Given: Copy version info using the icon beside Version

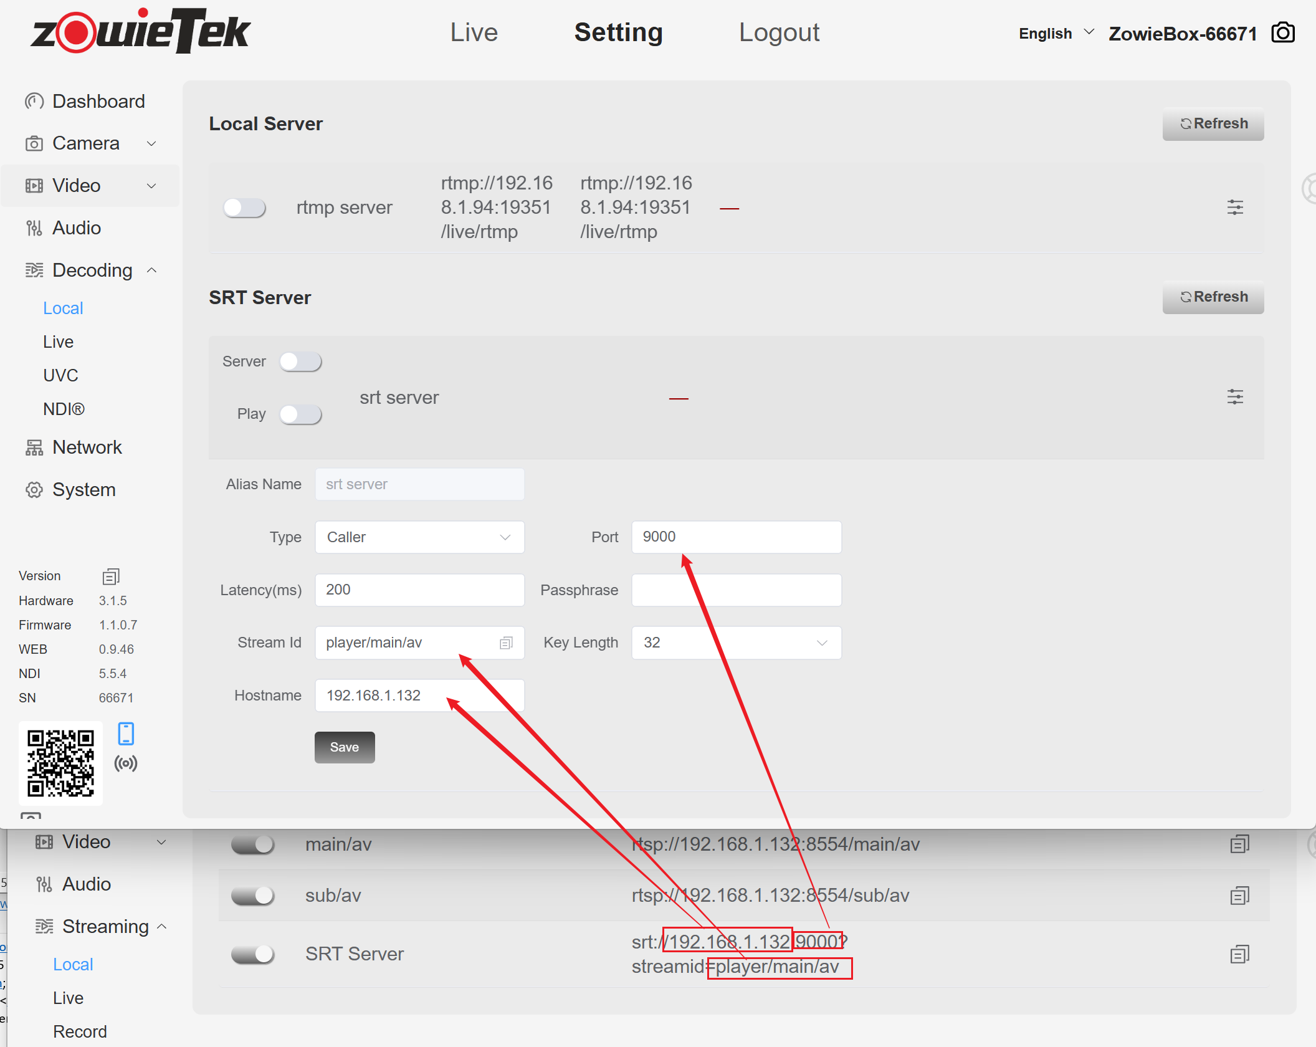Looking at the screenshot, I should pos(110,576).
